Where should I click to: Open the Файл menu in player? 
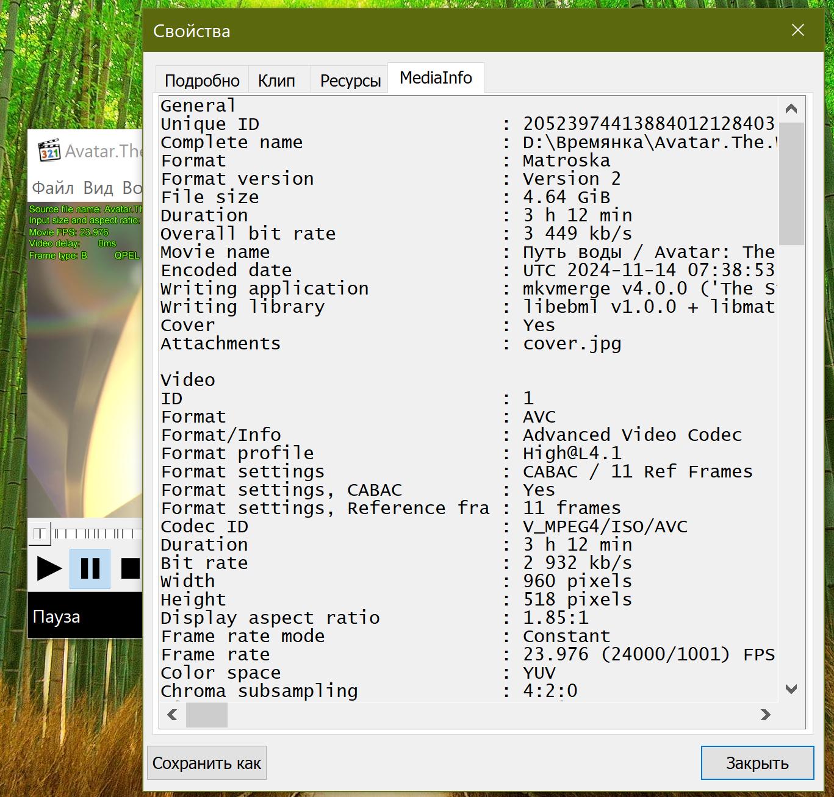coord(53,188)
